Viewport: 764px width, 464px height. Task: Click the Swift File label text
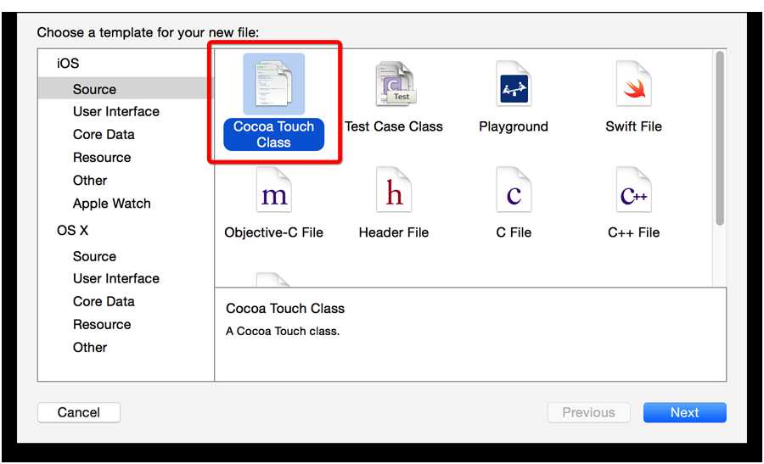tap(633, 126)
